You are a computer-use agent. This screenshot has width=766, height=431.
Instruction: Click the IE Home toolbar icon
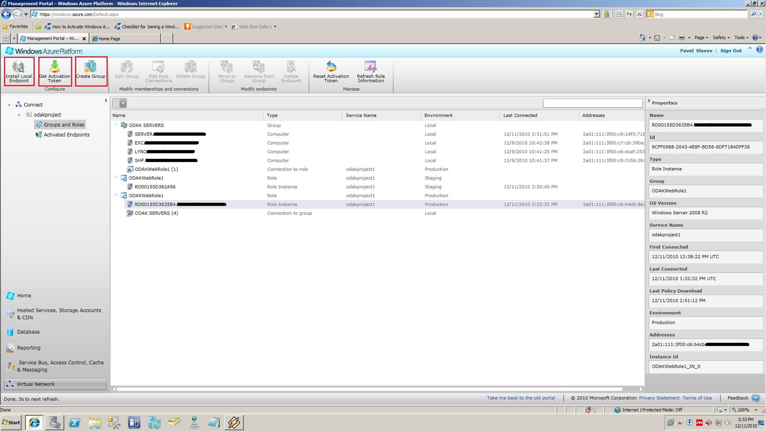point(642,38)
